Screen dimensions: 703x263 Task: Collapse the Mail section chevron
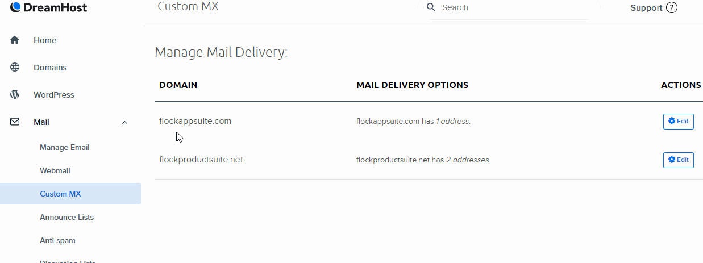pyautogui.click(x=125, y=122)
